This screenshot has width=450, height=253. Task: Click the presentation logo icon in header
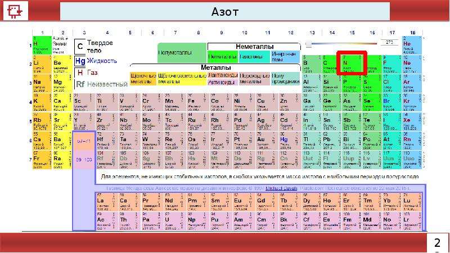tap(15, 11)
